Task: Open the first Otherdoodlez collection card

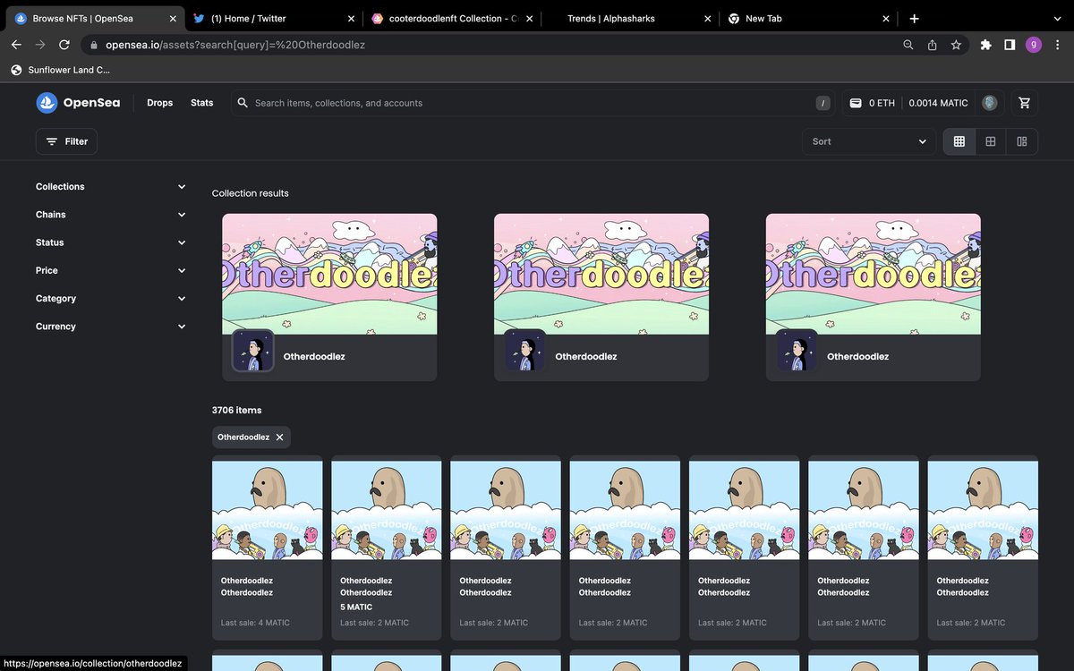Action: click(329, 297)
